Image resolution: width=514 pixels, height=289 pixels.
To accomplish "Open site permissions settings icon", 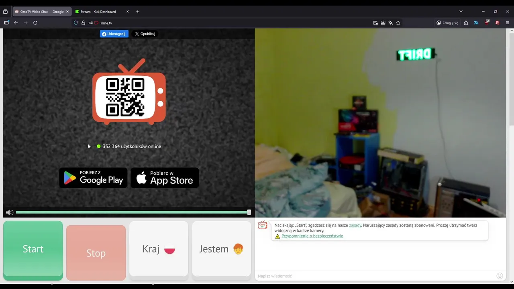I will click(x=91, y=23).
